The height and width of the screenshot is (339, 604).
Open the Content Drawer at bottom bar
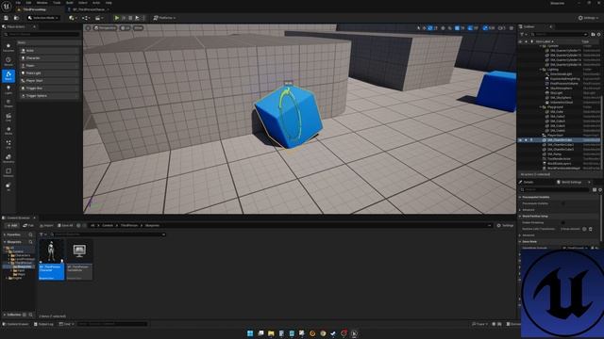coord(16,324)
